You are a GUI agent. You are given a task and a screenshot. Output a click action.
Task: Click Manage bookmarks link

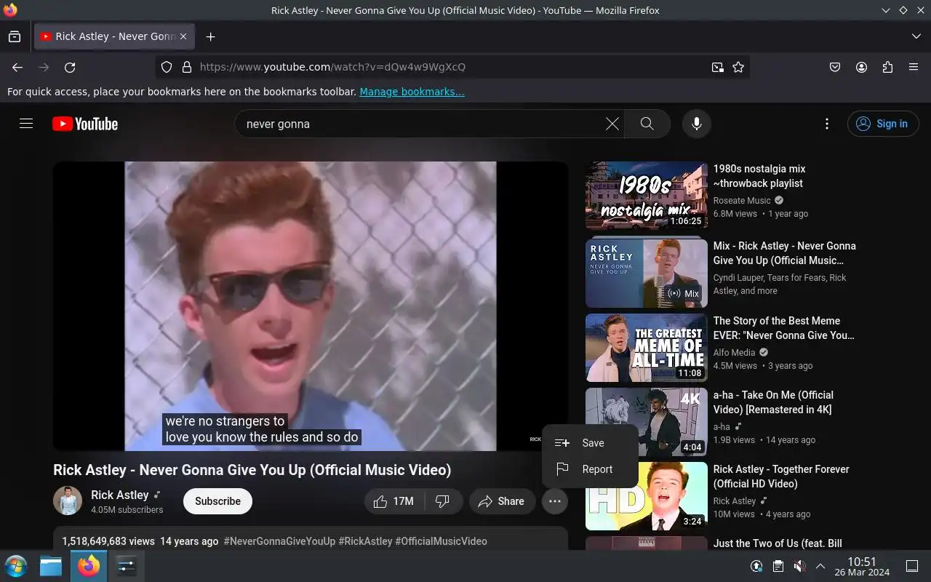(x=412, y=92)
